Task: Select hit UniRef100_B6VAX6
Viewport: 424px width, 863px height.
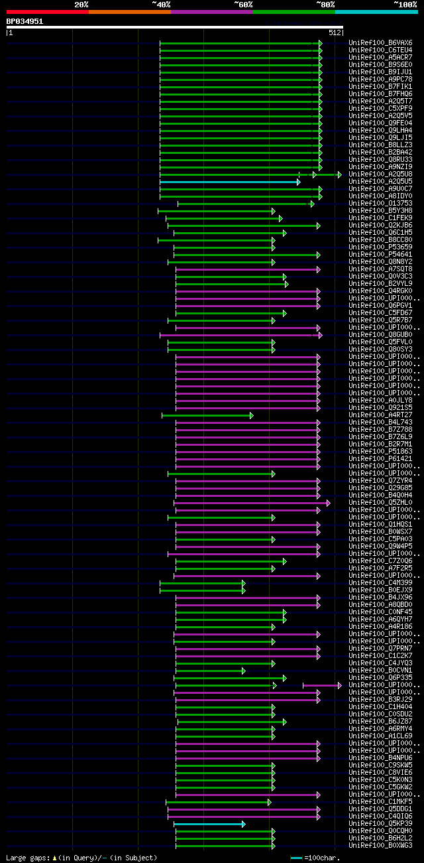Action: click(x=380, y=43)
